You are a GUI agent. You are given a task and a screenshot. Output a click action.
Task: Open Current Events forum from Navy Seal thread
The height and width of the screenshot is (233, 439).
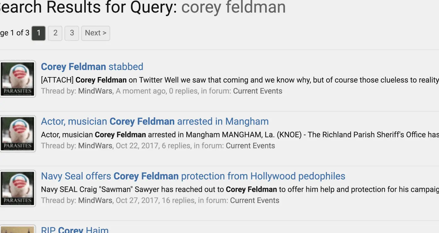pos(255,201)
